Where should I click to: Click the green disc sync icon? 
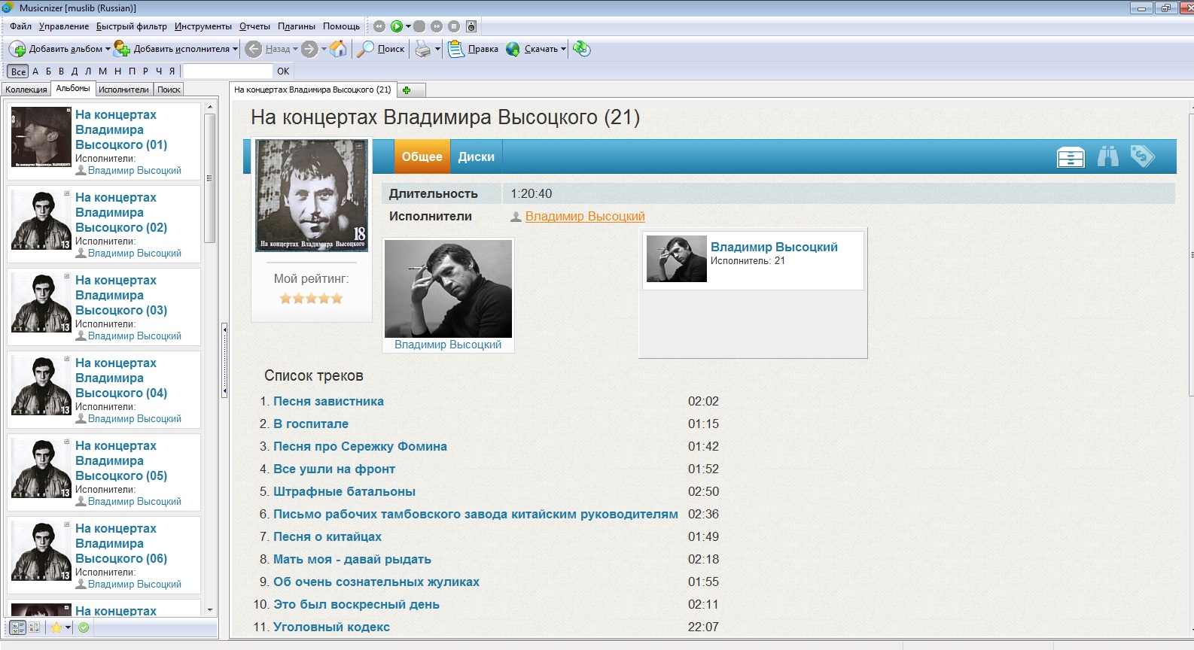coord(581,49)
